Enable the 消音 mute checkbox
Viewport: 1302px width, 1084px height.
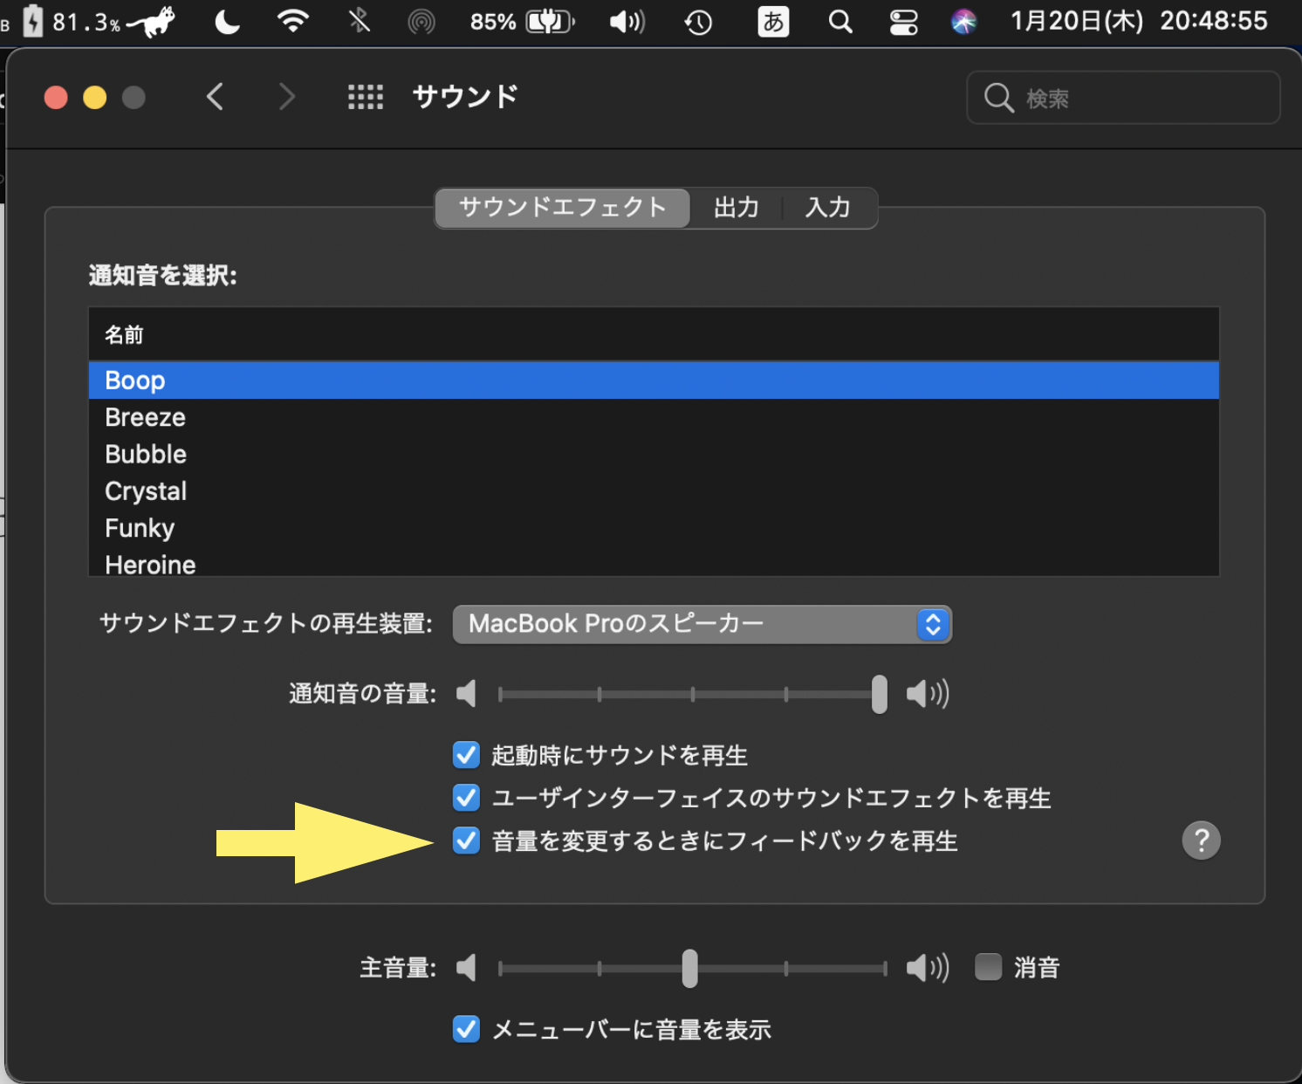988,967
